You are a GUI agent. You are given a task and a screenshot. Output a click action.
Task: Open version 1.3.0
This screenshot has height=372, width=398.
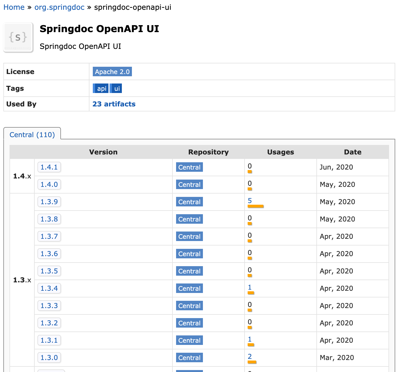[x=49, y=358]
